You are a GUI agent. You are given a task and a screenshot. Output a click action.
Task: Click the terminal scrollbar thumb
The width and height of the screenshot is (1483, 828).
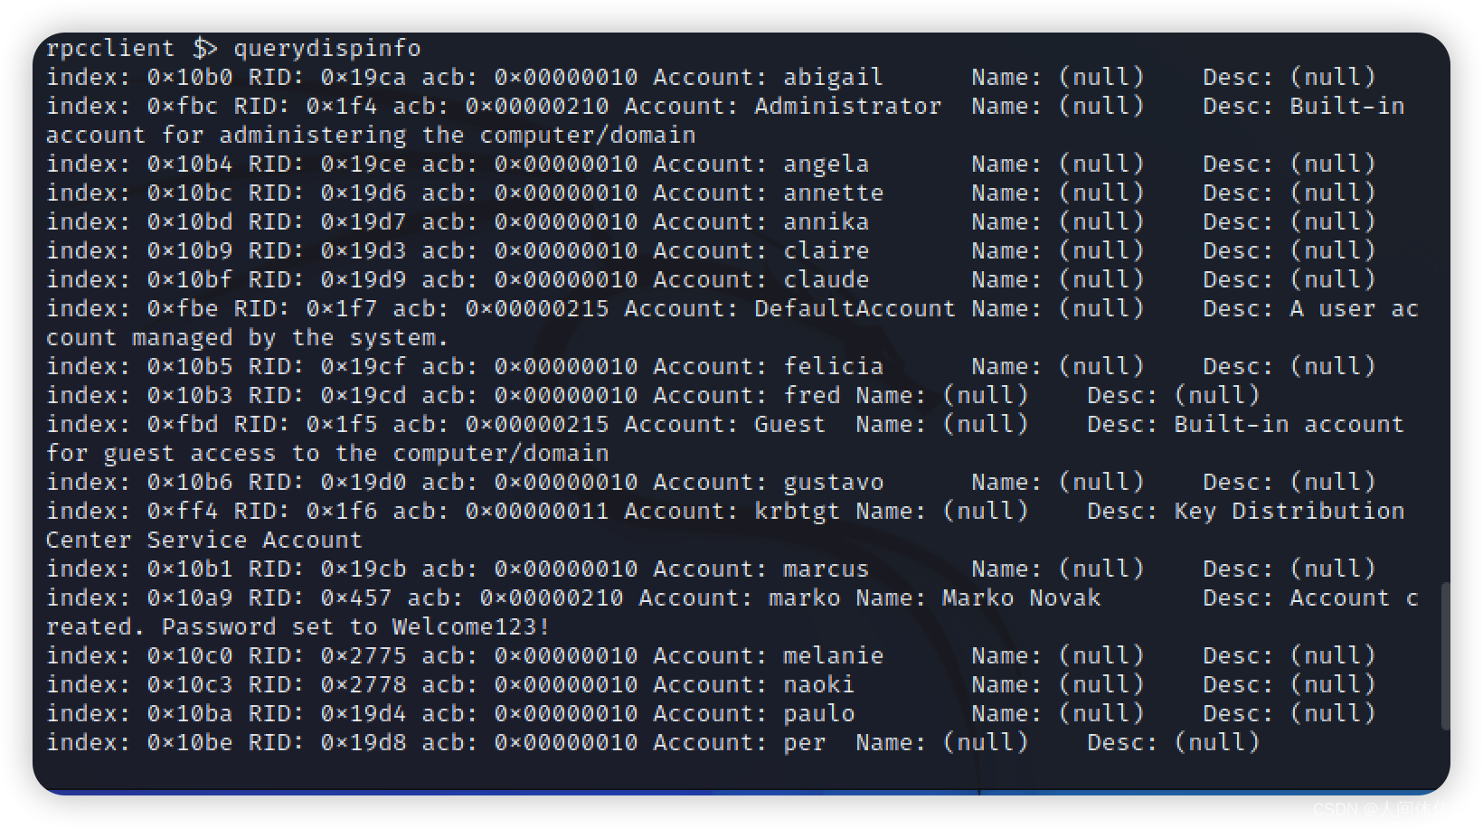[x=1444, y=655]
